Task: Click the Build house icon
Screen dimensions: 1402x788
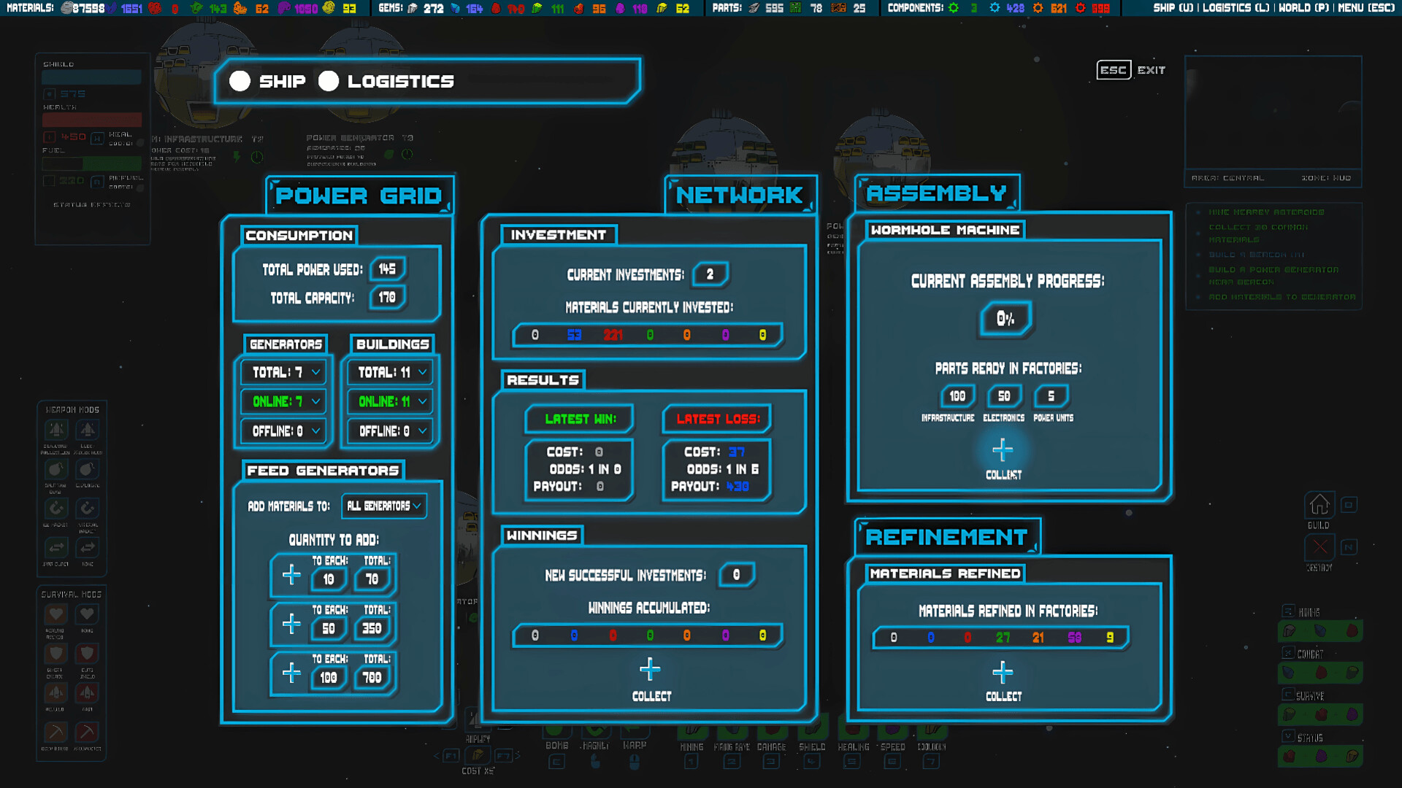Action: (x=1319, y=504)
